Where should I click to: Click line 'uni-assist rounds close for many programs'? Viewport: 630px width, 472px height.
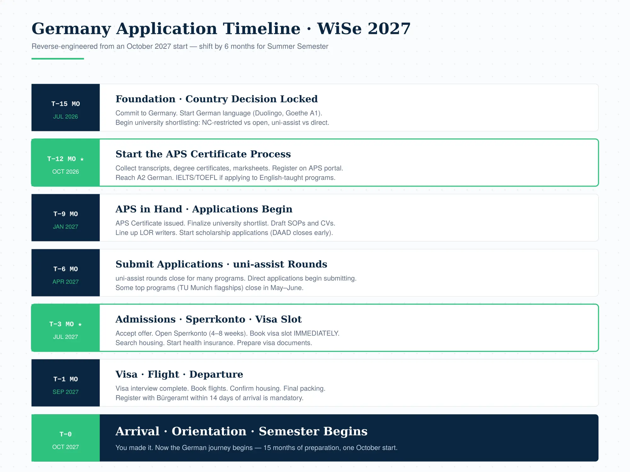(x=236, y=278)
